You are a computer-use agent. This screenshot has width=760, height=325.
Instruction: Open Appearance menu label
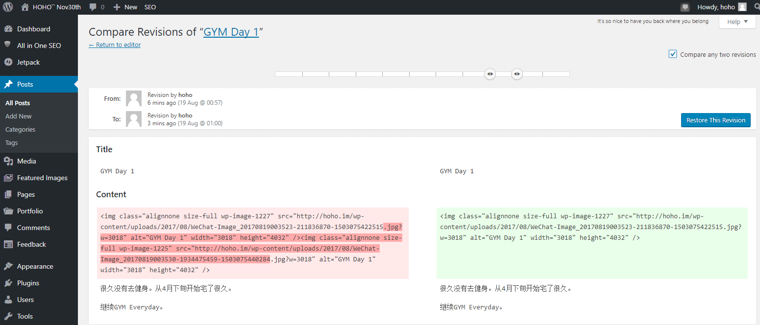(x=35, y=266)
